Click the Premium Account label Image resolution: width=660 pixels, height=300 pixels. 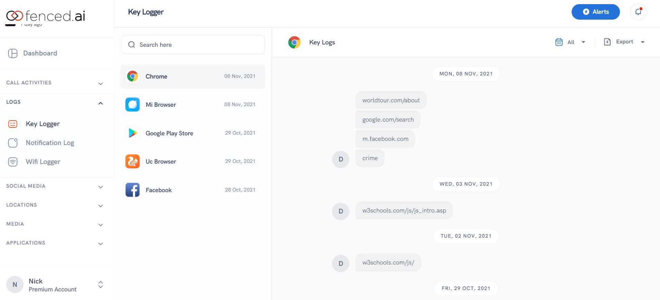point(52,290)
